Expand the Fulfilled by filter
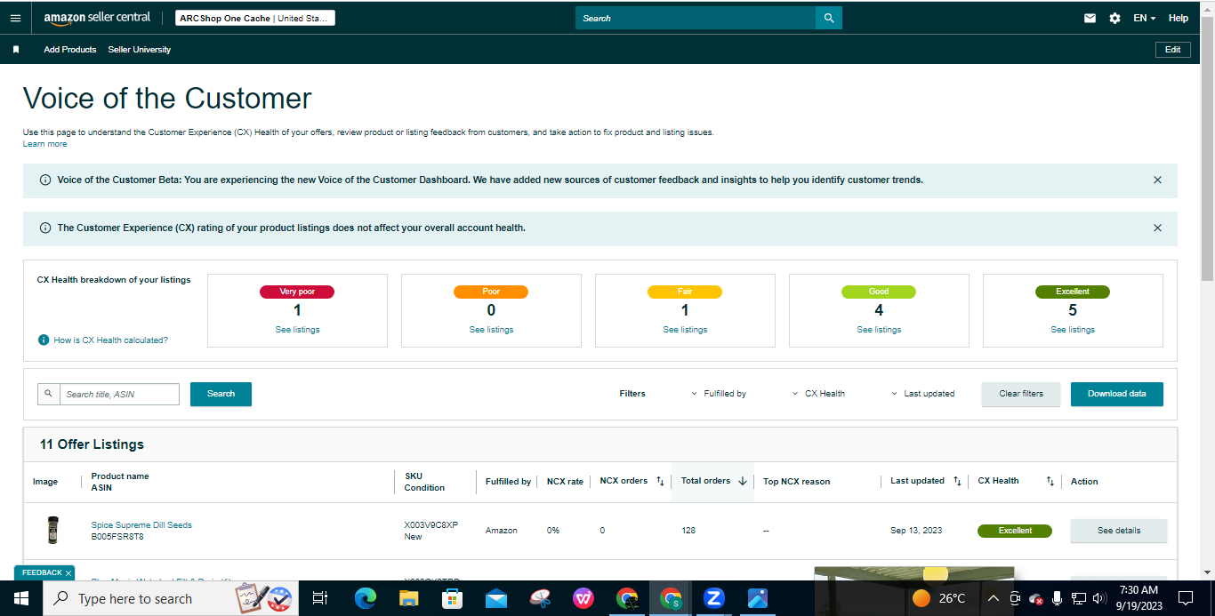 [719, 394]
